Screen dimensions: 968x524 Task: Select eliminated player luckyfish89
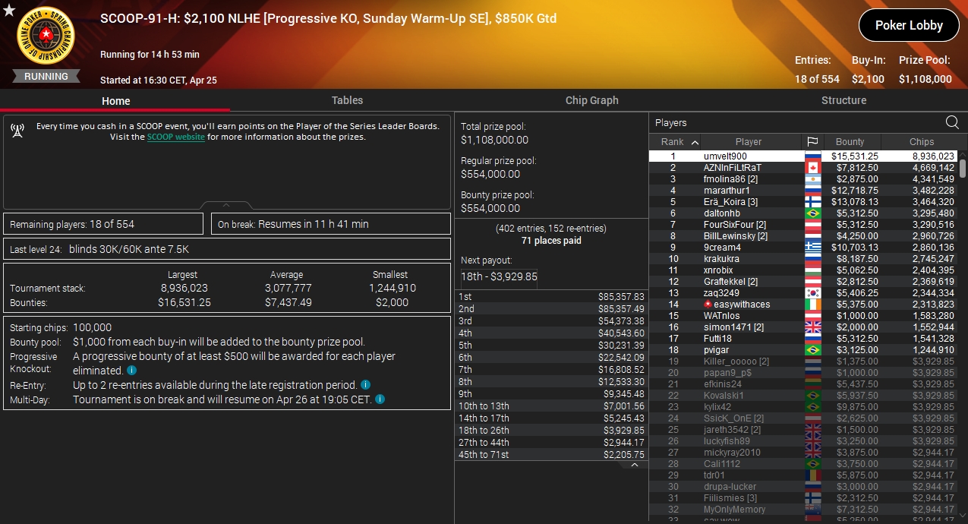click(803, 441)
